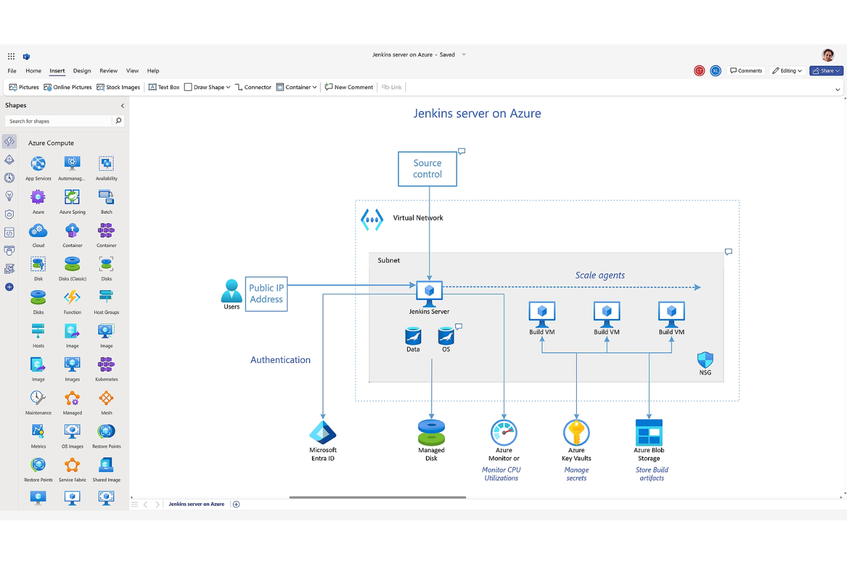Image resolution: width=847 pixels, height=565 pixels.
Task: Switch to the Review tab
Action: tap(108, 71)
